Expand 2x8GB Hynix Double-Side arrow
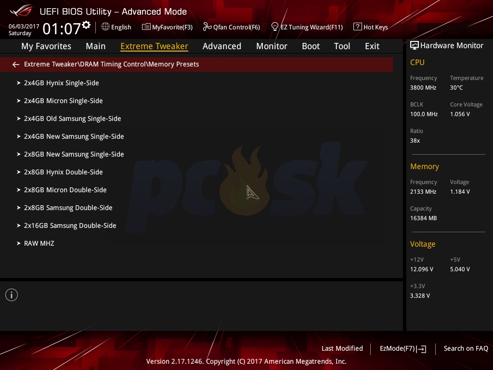The image size is (493, 370). pyautogui.click(x=19, y=172)
